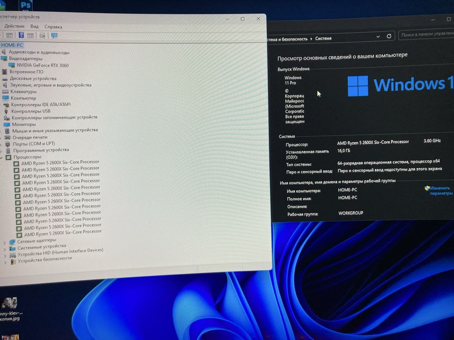454x340 pixels.
Task: Click the speaker icon for Аудиовходы и аудиовыходы
Action: point(3,52)
